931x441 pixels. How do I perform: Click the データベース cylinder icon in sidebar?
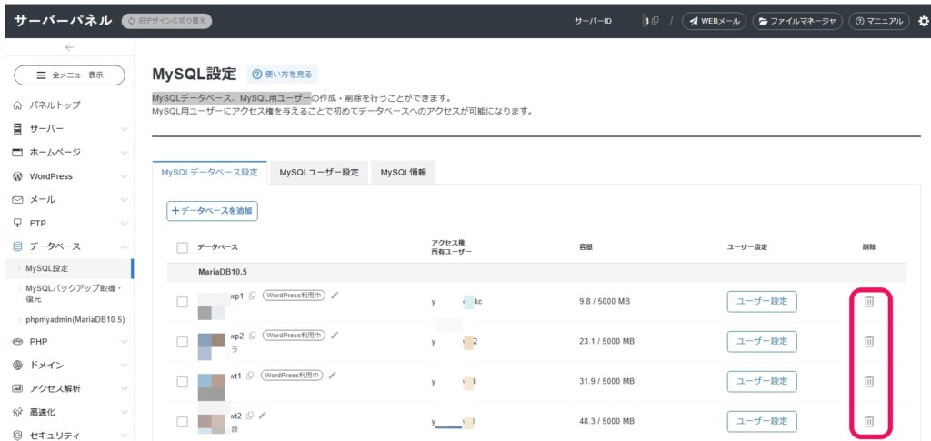click(18, 246)
